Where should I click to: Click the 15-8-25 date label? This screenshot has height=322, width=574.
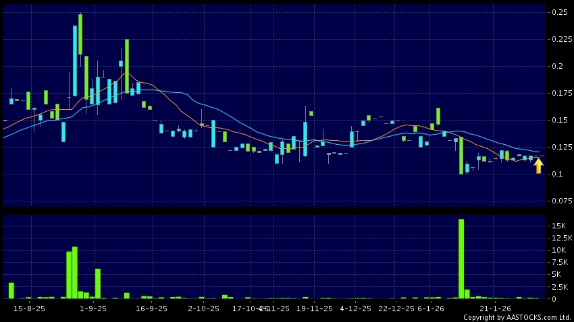click(x=30, y=308)
